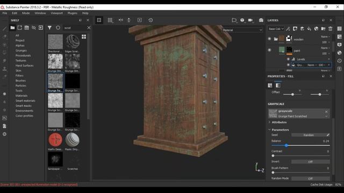Toggle visibility of the Grunge fill effect
The height and width of the screenshot is (193, 344).
pos(288,65)
